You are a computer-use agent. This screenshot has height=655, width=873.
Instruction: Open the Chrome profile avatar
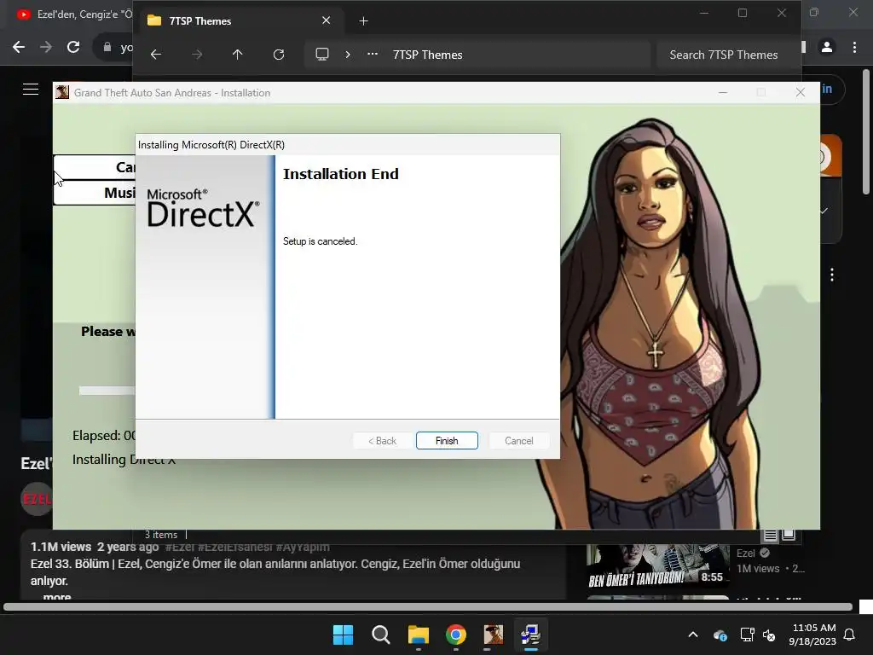(827, 48)
